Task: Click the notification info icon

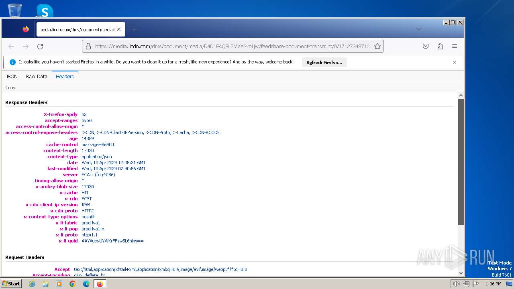Action: point(12,62)
